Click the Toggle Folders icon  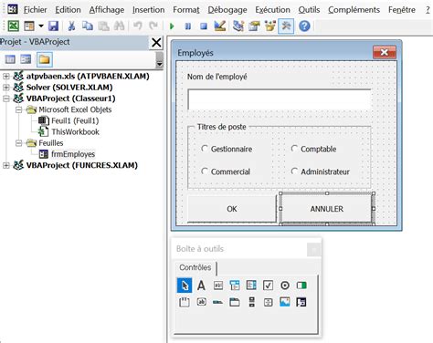45,59
